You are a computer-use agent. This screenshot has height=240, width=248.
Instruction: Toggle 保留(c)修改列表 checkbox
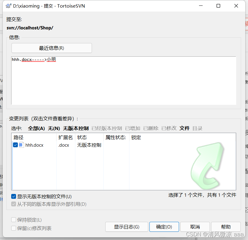[14, 228]
